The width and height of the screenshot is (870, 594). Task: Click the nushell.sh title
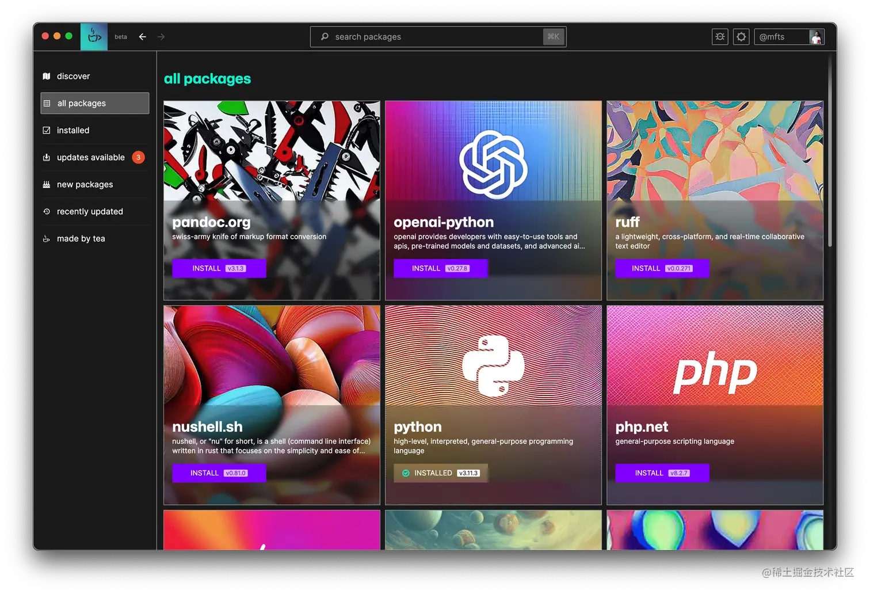tap(207, 427)
